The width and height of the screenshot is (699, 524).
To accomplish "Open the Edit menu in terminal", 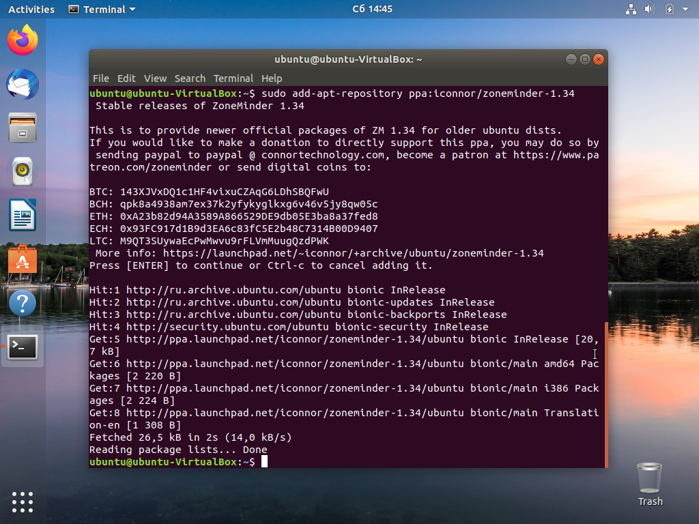I will pyautogui.click(x=126, y=78).
